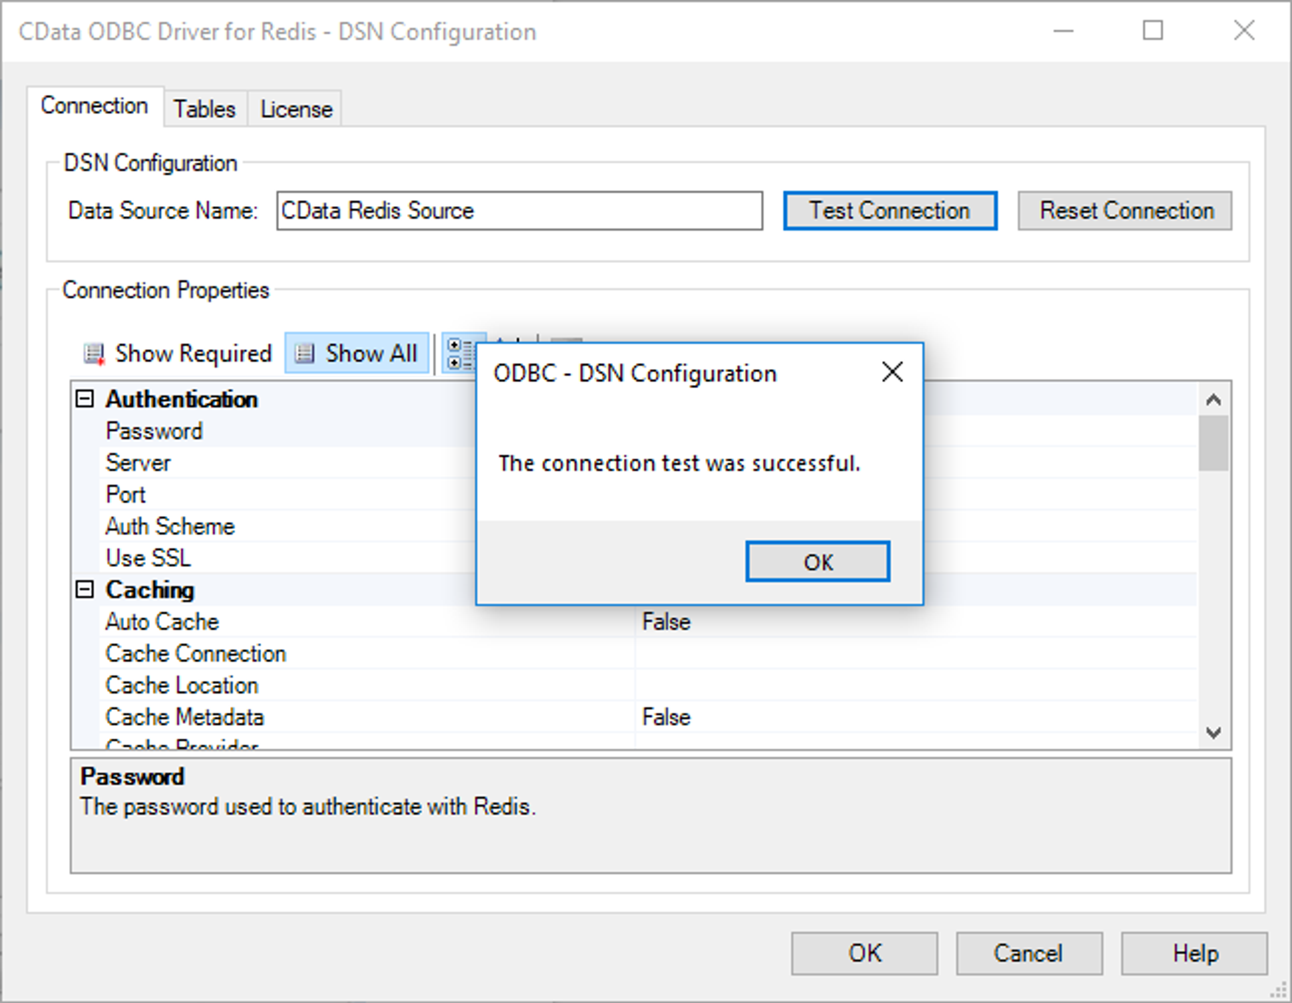Switch to the Tables tab
This screenshot has width=1292, height=1003.
[204, 109]
